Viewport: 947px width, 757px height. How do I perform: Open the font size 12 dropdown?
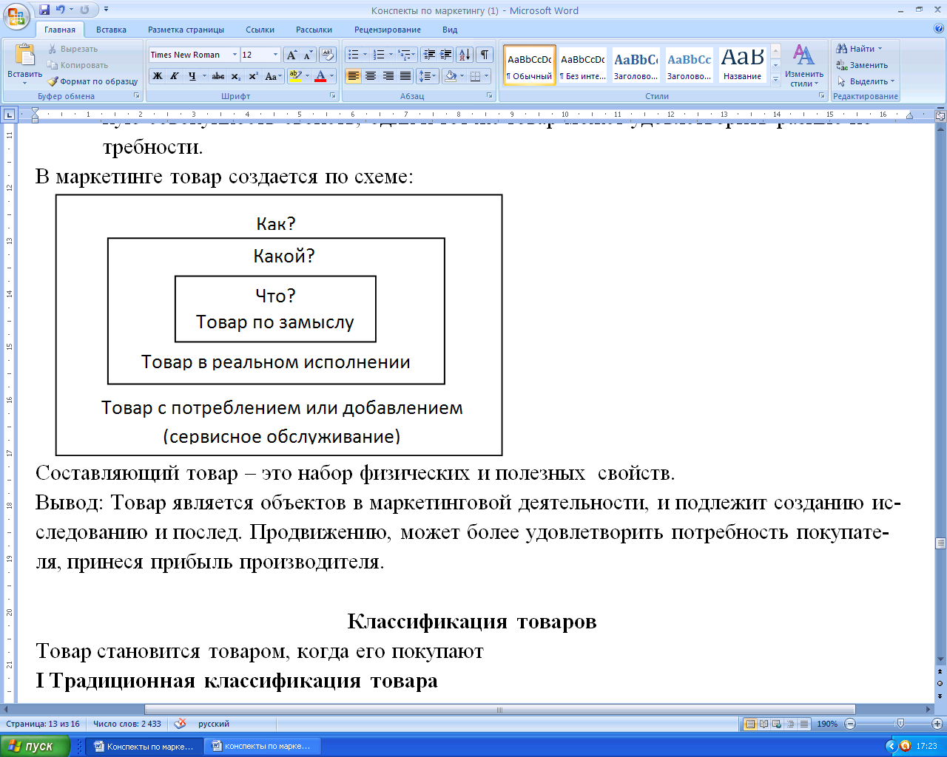275,55
